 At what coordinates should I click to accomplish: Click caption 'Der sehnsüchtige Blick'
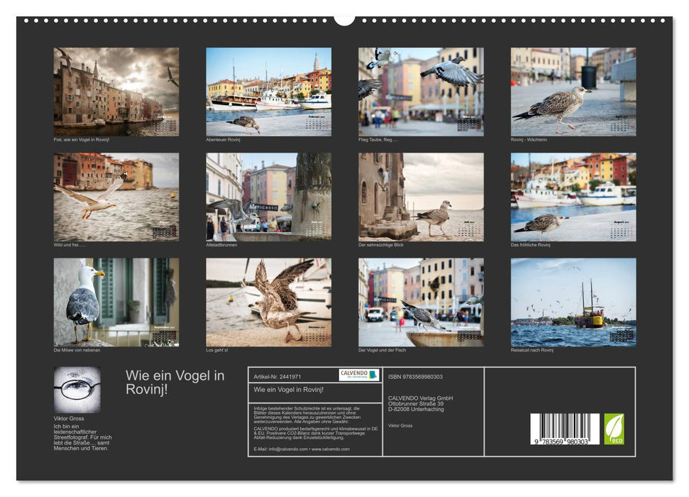pyautogui.click(x=381, y=244)
